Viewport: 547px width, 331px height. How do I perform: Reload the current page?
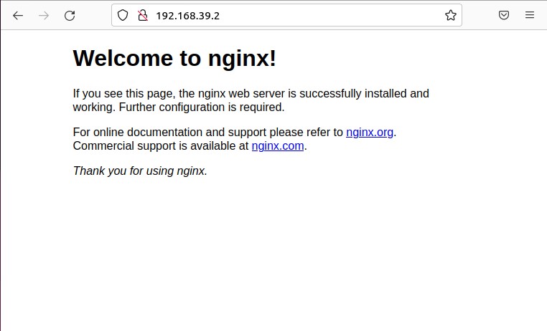70,15
